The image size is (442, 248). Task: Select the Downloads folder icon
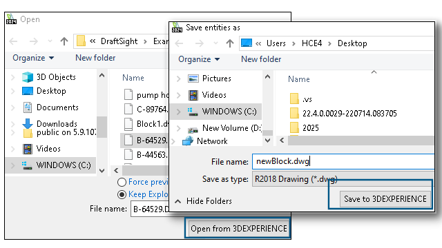click(x=28, y=124)
